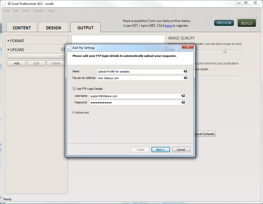Toggle the UPLOAD section checkbox
This screenshot has height=204, width=263.
pyautogui.click(x=63, y=50)
